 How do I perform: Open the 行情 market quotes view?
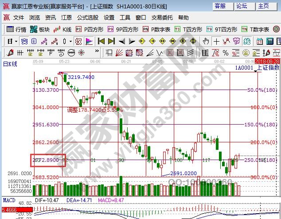tap(17, 29)
